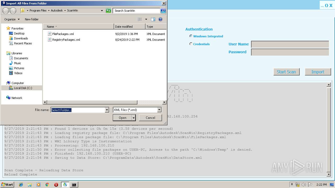Click the main window minimize underscore
This screenshot has height=188, width=335.
pos(322,5)
